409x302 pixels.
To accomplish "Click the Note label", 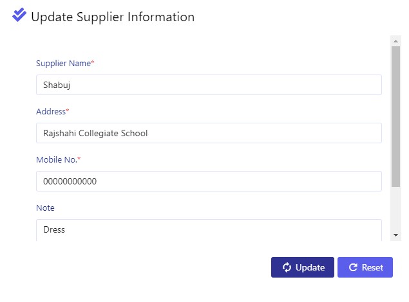I will [x=45, y=208].
